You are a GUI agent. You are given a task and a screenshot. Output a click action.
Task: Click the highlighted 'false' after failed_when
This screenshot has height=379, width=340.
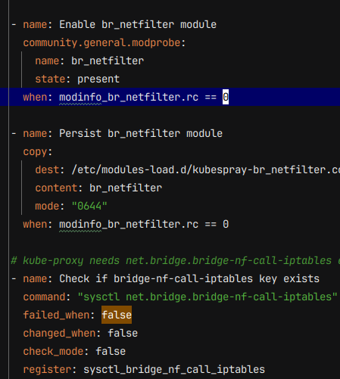[x=117, y=315]
